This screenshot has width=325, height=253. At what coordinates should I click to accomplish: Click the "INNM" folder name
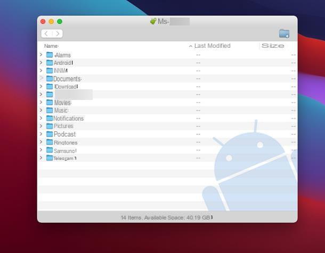tap(61, 71)
